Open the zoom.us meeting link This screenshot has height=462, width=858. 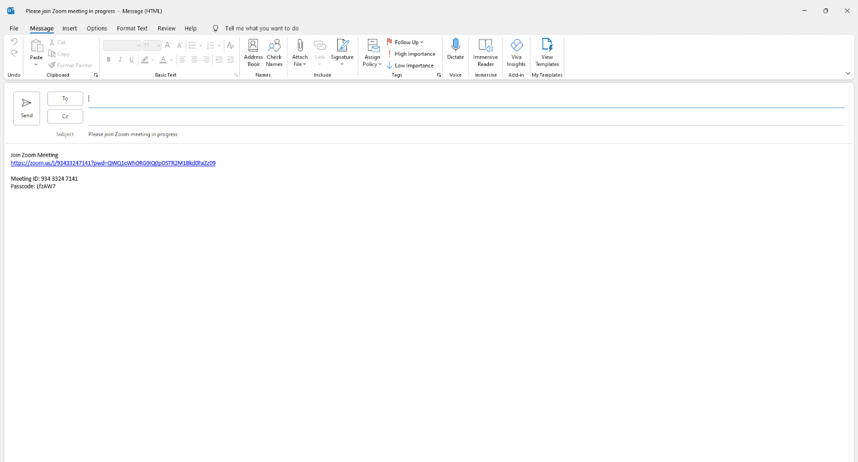coord(113,163)
